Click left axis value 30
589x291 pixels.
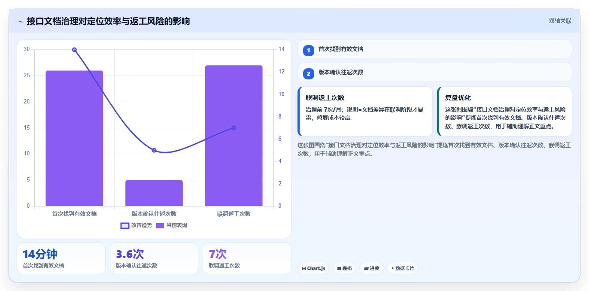[27, 49]
